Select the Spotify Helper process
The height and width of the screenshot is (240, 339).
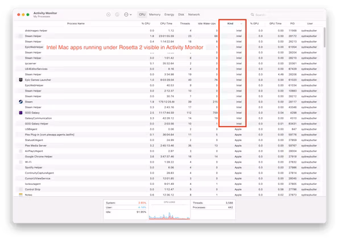(x=34, y=167)
